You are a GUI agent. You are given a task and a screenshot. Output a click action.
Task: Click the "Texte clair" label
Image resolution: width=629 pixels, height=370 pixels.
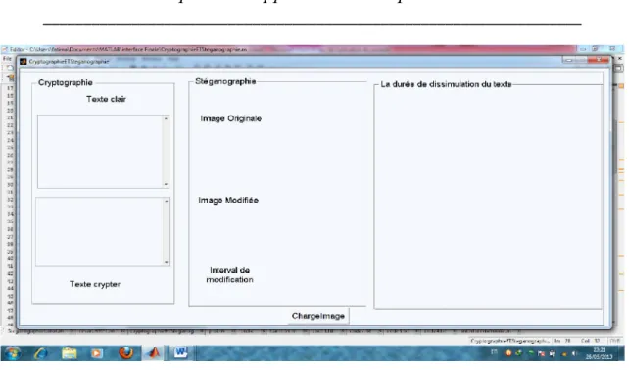[107, 99]
